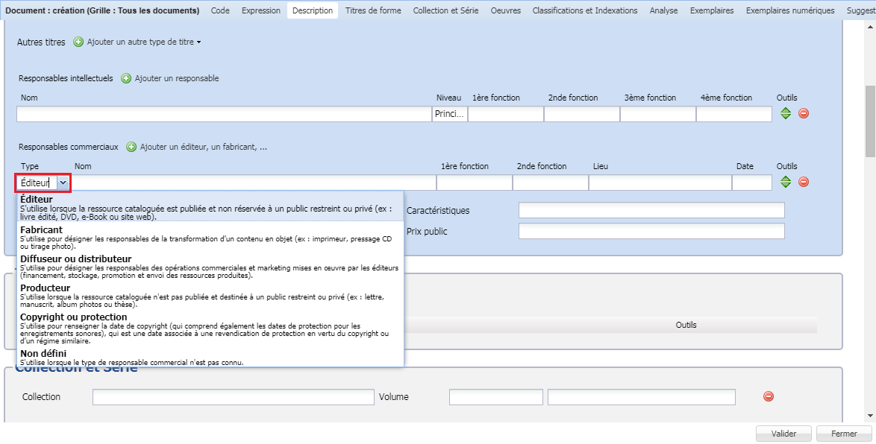
Task: Delete the responsable intellectuel row
Action: tap(802, 113)
